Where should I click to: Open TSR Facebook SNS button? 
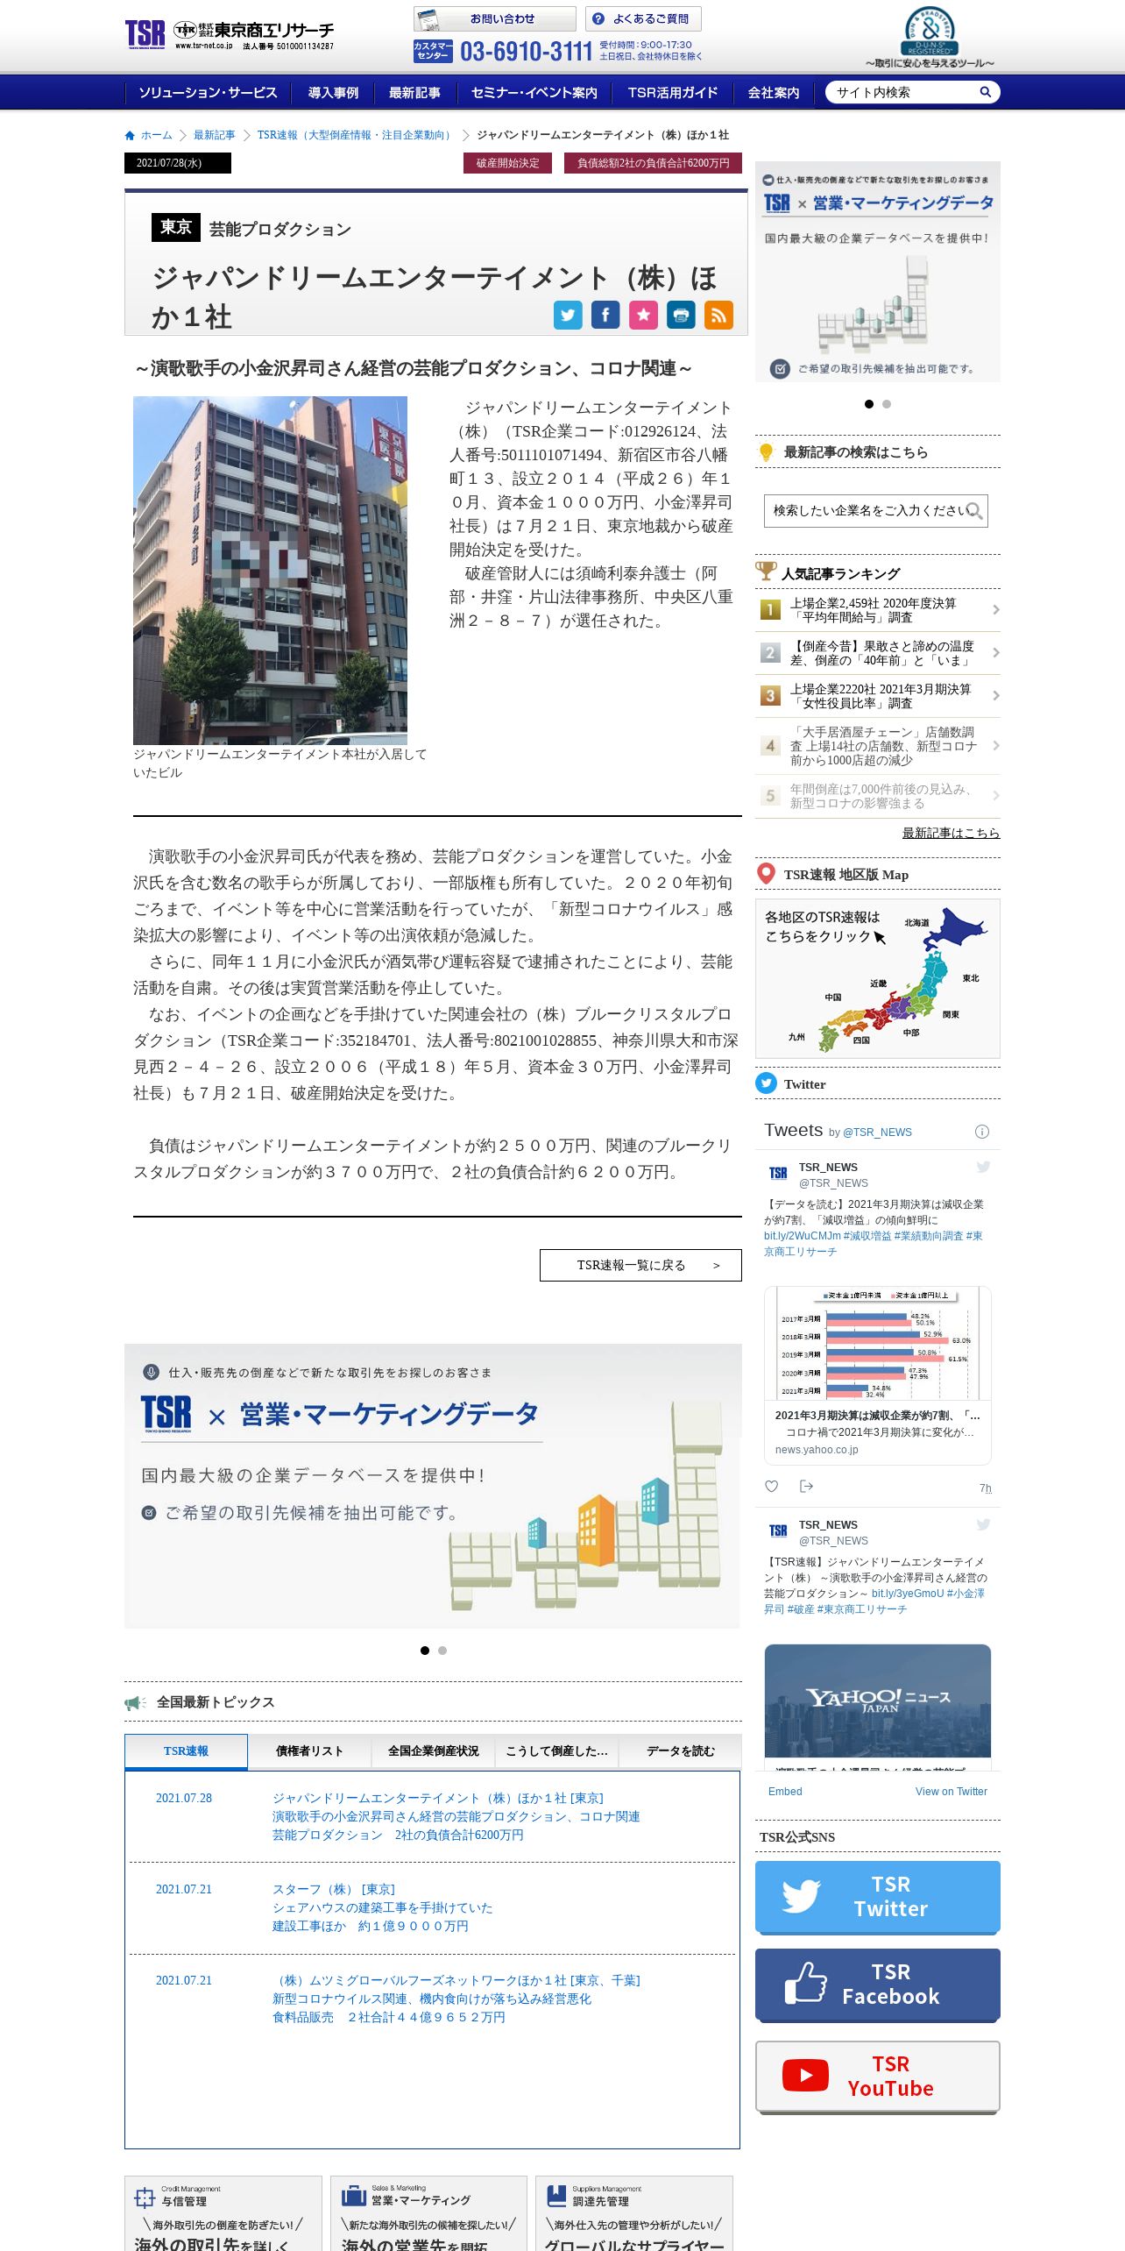pos(877,1985)
